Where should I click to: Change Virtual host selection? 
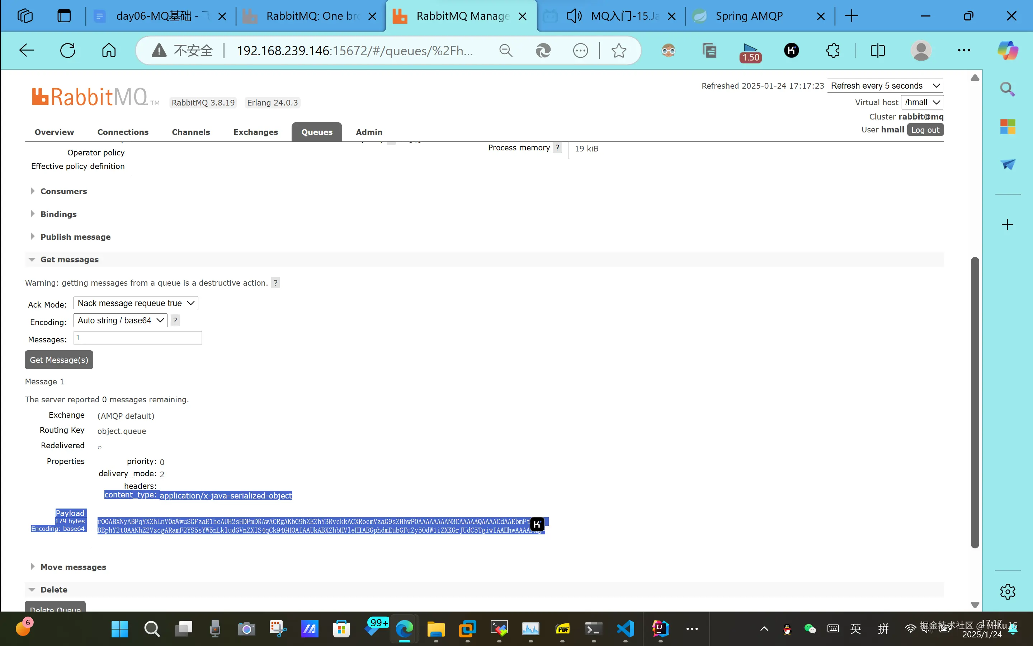[x=922, y=103]
